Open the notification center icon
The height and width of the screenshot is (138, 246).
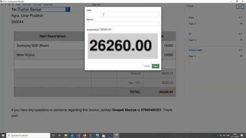click(242, 135)
